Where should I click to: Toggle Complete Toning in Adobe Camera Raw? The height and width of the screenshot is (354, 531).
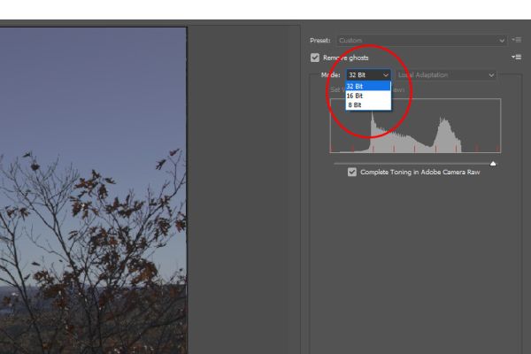point(352,172)
